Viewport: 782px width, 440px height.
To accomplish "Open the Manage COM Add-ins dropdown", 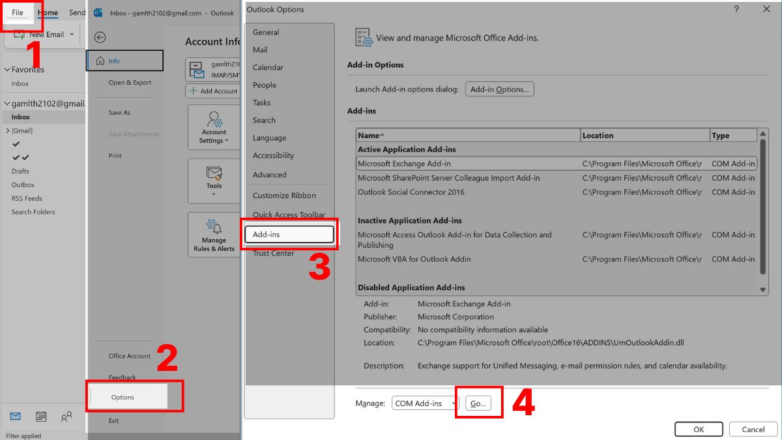I will 425,403.
